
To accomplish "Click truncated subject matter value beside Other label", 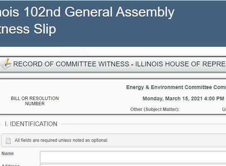I will (224, 109).
